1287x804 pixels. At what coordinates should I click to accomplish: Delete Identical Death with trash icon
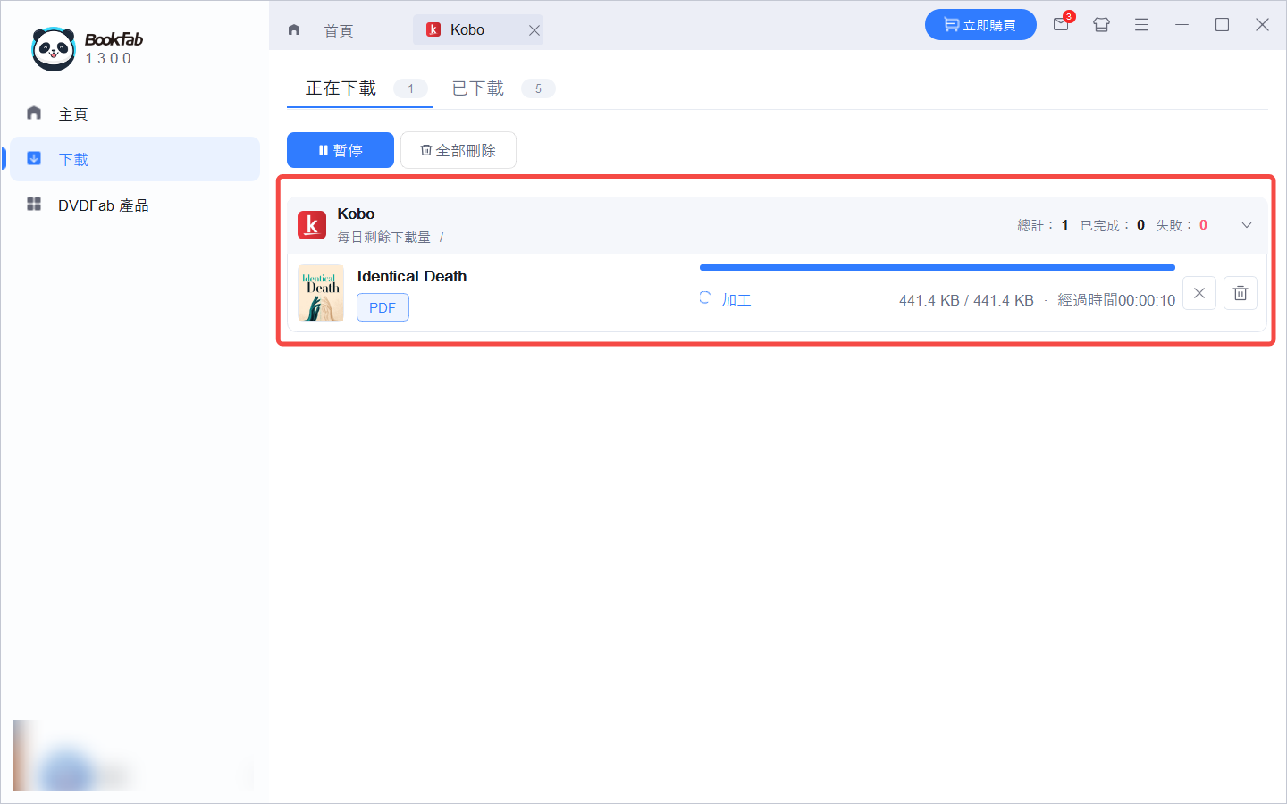(x=1241, y=293)
